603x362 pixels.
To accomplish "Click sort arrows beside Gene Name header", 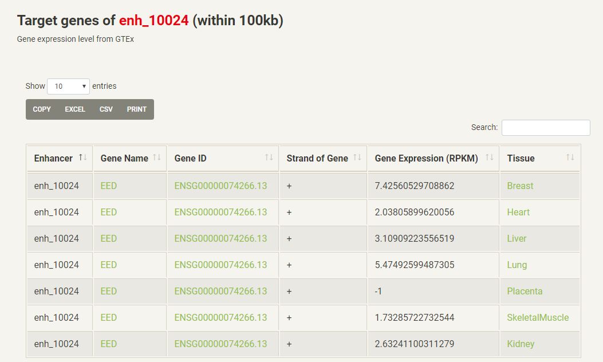I will coord(157,158).
